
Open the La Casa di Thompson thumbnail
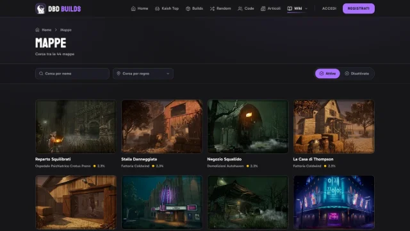[x=334, y=126]
